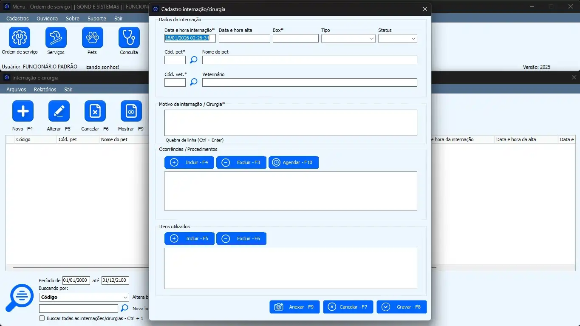Viewport: 580px width, 326px height.
Task: Click magnifier next to Cód. pet field
Action: click(x=193, y=60)
